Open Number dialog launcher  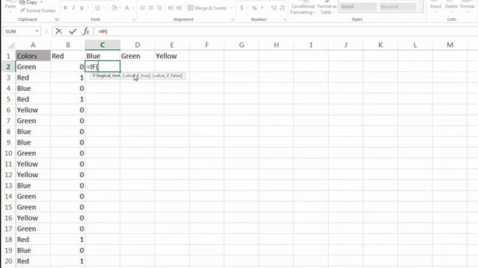[x=285, y=19]
